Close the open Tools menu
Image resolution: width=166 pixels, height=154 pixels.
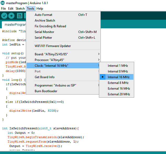point(31,9)
